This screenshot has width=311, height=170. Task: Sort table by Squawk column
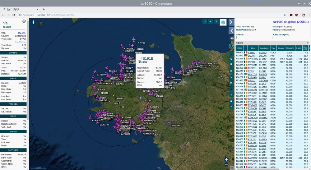(x=281, y=48)
